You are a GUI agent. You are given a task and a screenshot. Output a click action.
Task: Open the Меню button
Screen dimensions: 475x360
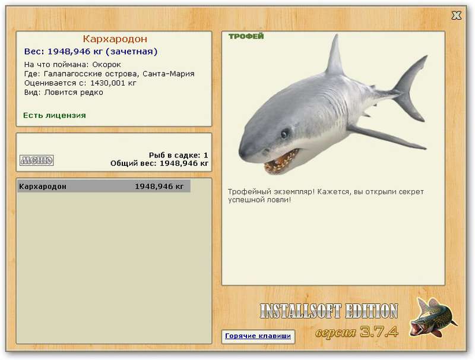[x=37, y=160]
